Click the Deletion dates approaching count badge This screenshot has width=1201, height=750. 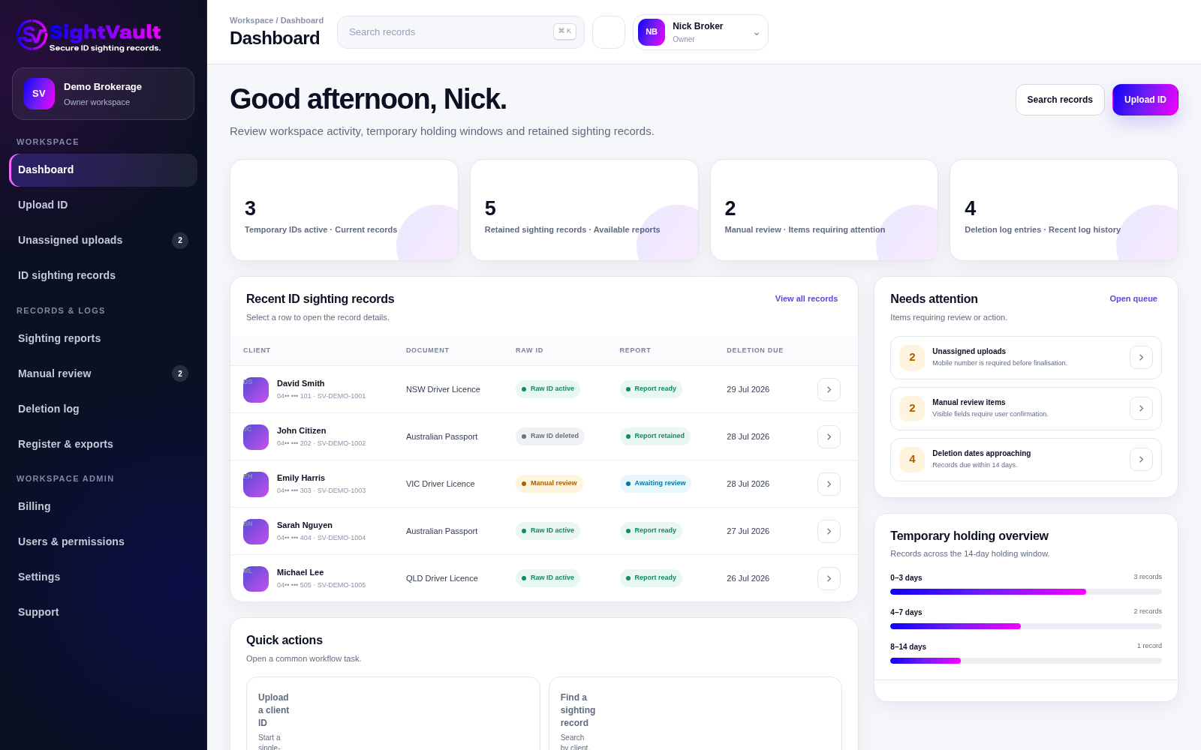pos(912,460)
